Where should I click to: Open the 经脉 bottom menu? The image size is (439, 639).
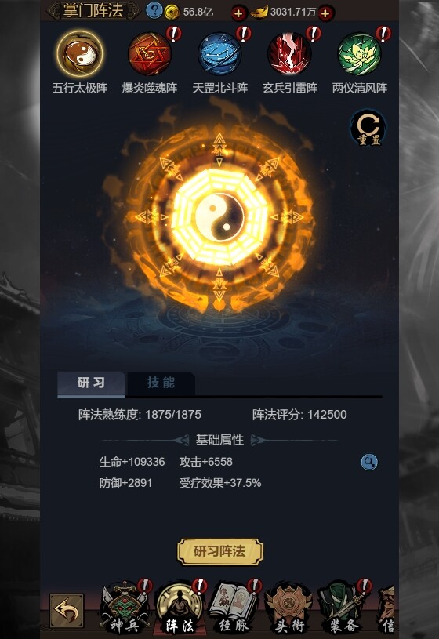click(234, 608)
